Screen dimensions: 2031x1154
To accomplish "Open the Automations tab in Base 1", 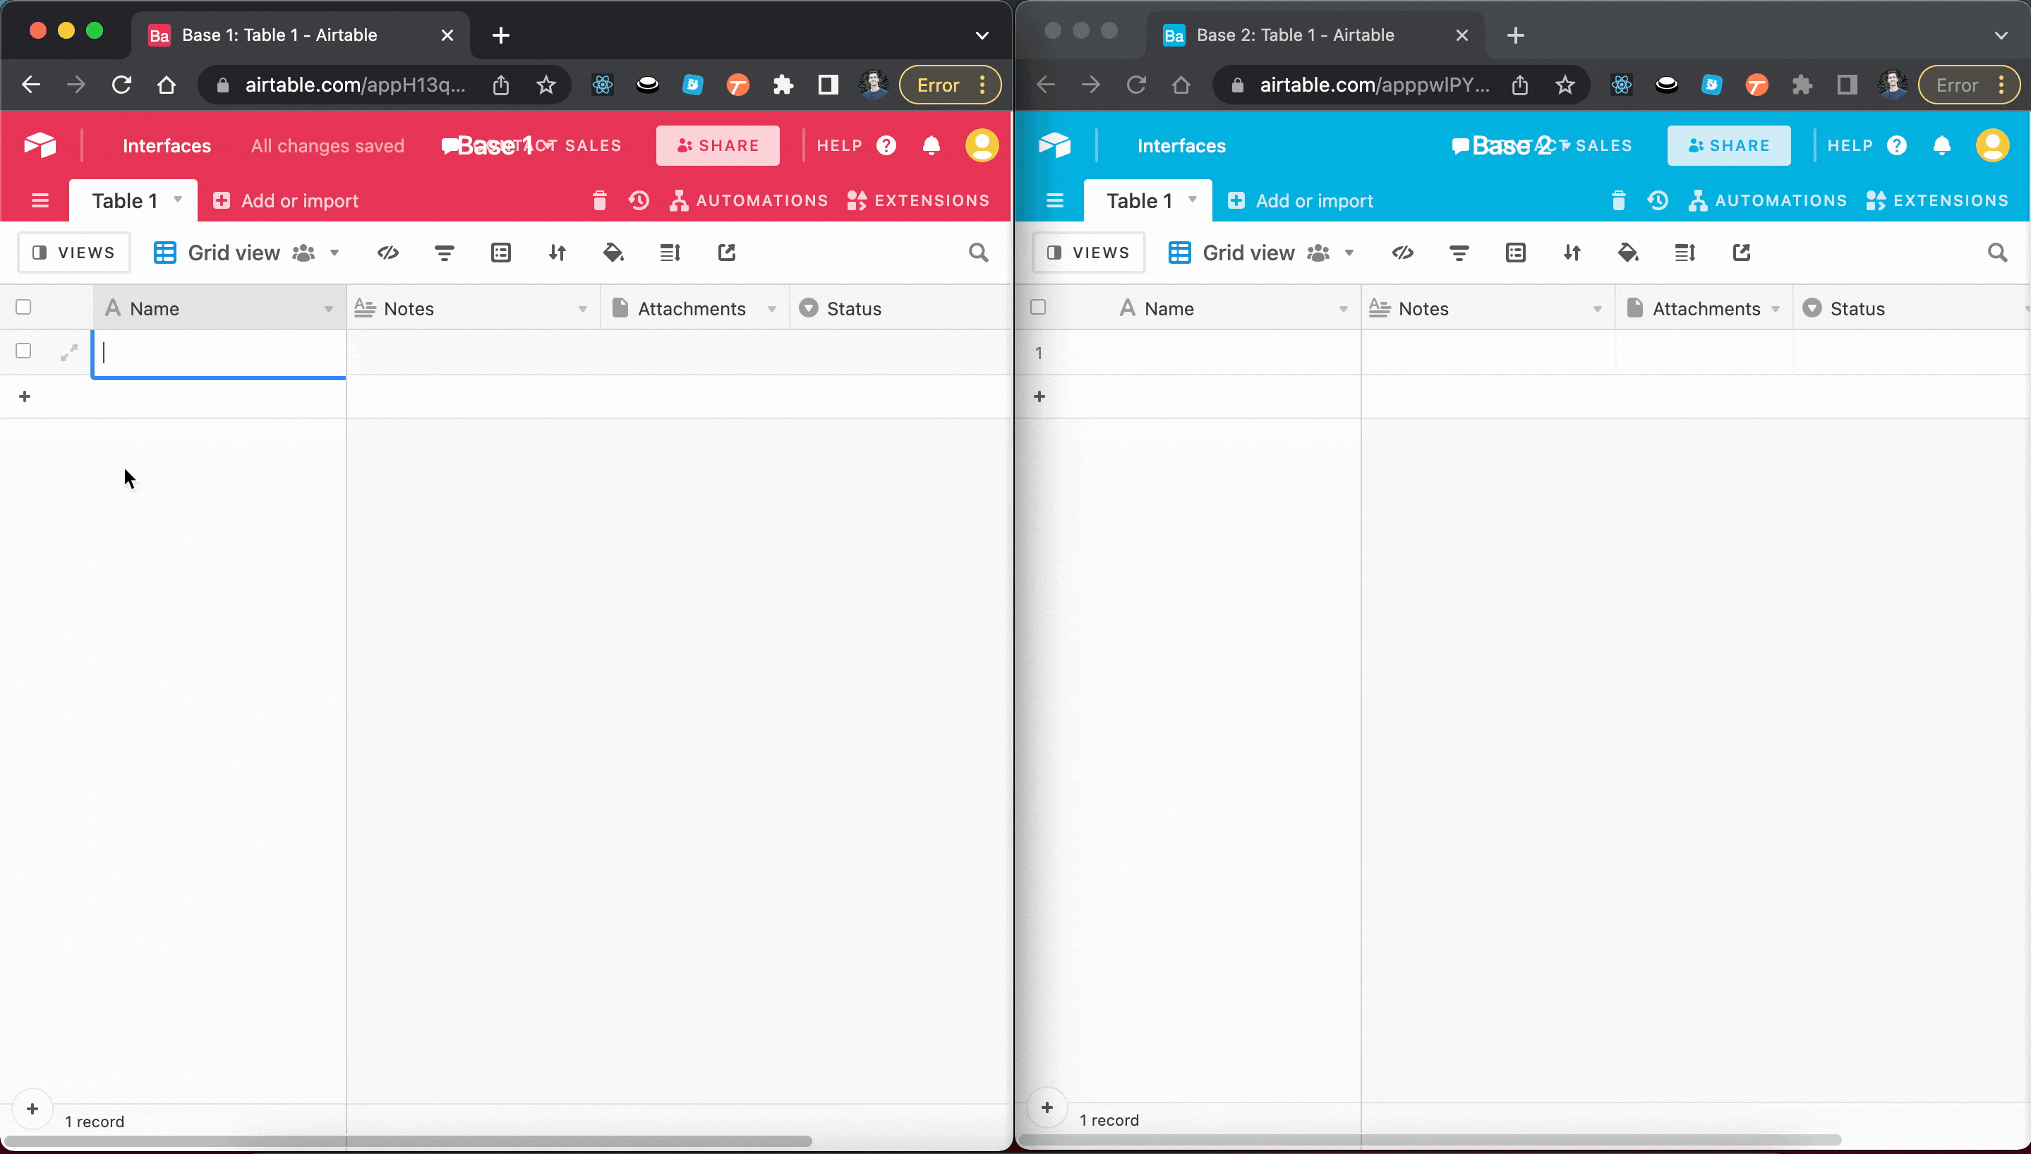I will coord(749,200).
